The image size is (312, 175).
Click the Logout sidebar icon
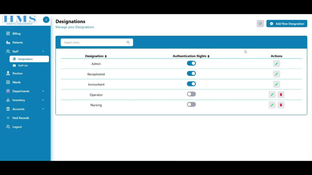[8, 127]
